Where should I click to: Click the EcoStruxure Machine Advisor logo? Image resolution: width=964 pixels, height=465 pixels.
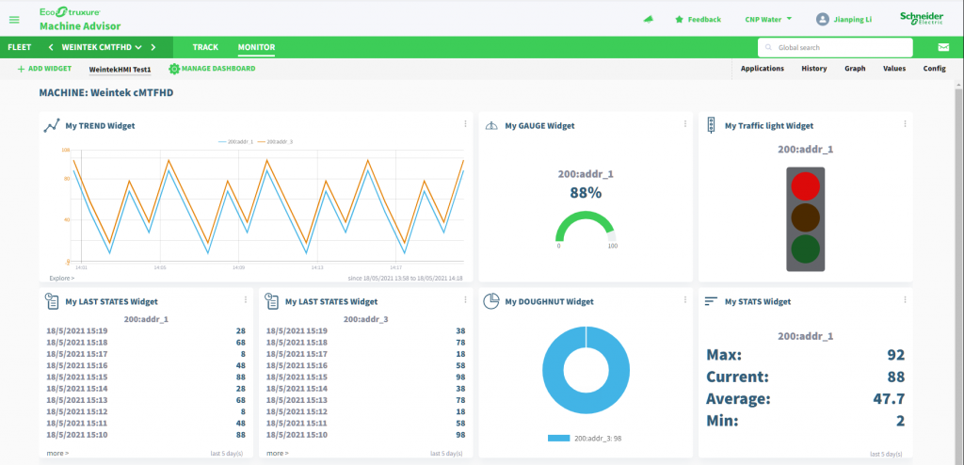click(x=80, y=20)
